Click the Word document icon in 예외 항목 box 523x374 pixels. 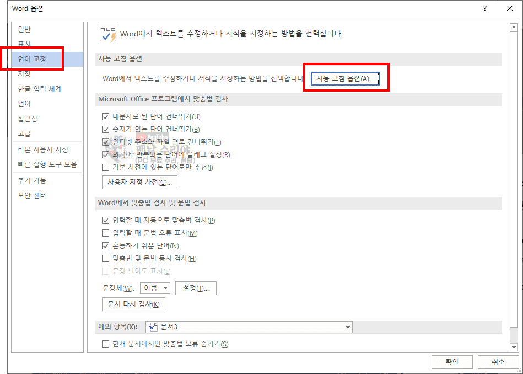pos(153,327)
